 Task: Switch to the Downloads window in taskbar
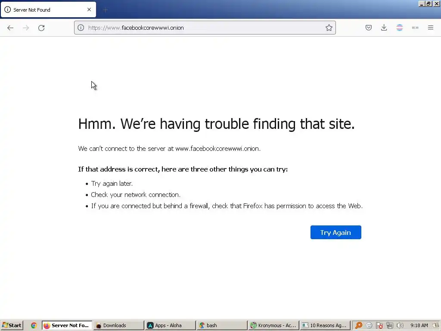coord(118,325)
